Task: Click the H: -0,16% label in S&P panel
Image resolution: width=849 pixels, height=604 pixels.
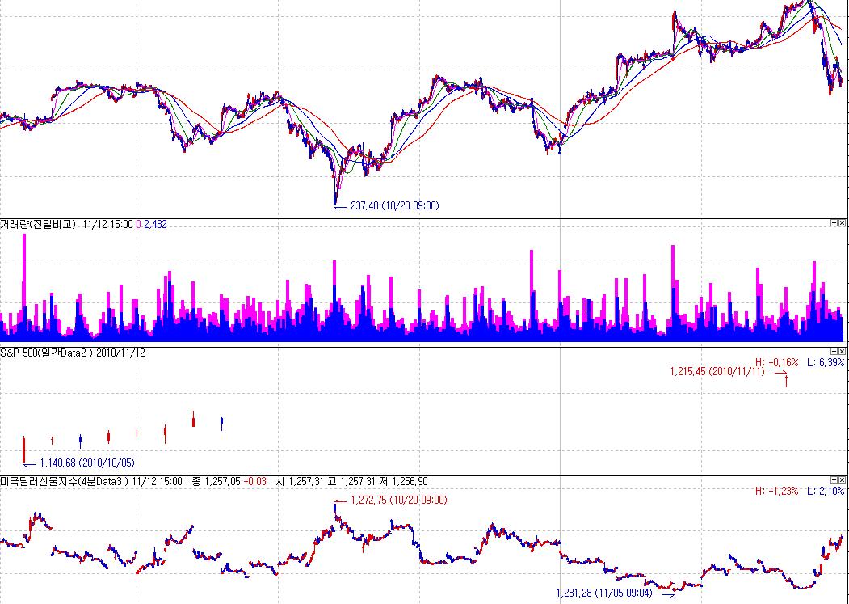Action: [x=776, y=362]
